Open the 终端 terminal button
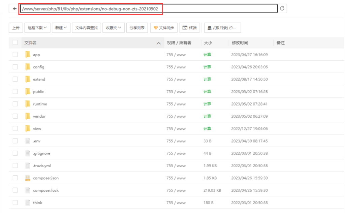Viewport: 345px width, 213px height. click(x=190, y=28)
